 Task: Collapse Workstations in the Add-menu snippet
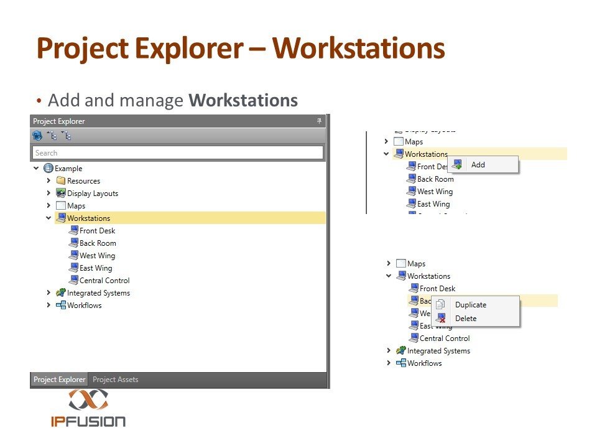pyautogui.click(x=386, y=154)
